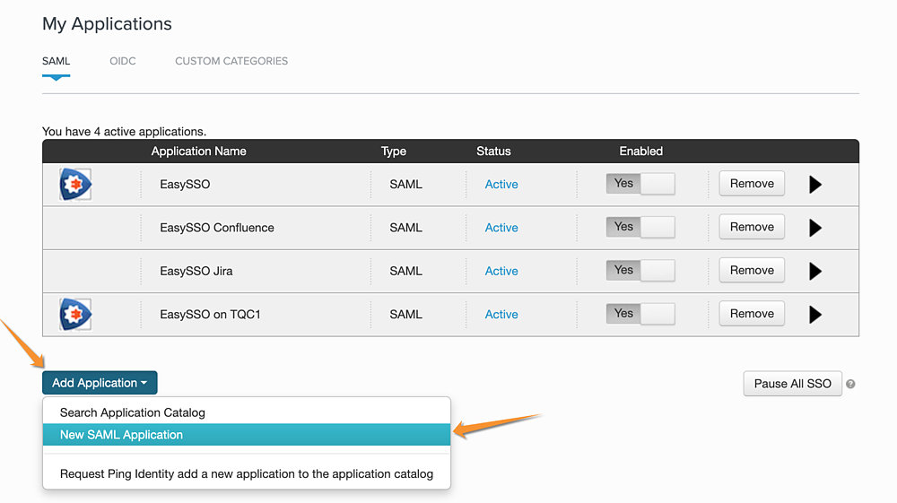Viewport: 897px width, 503px height.
Task: Toggle the Enabled switch for EasySSO on TQC1
Action: tap(640, 314)
